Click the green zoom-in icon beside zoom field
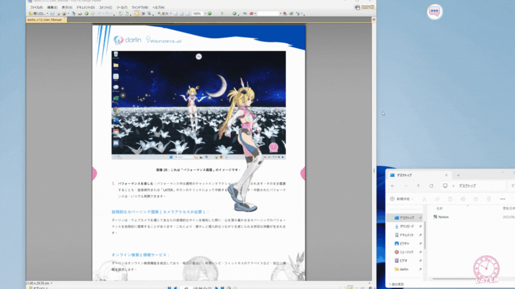Screen dimensions: 515x289 210,14
